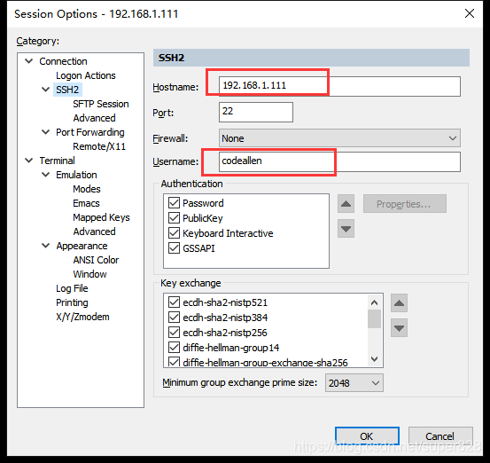Image resolution: width=490 pixels, height=463 pixels.
Task: Uncheck diffie-hellman-group14 key exchange
Action: (174, 348)
